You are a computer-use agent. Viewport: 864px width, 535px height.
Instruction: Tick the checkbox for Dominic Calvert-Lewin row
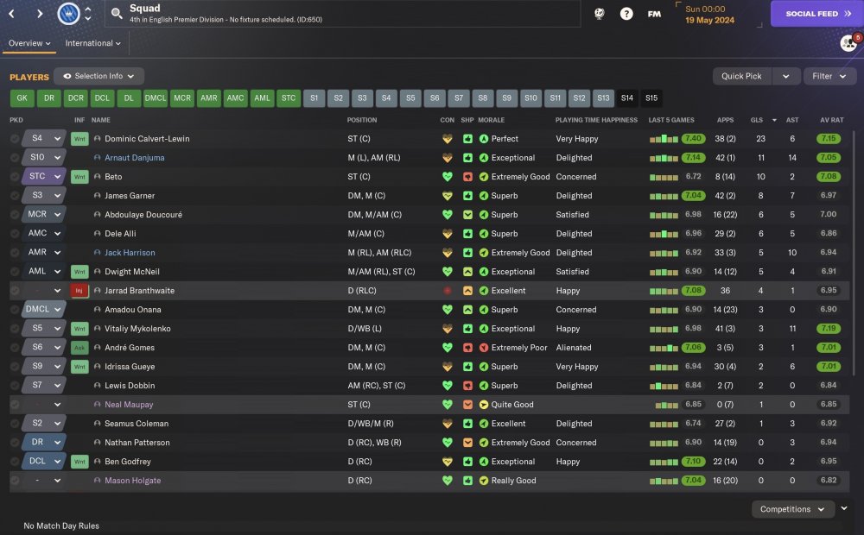[15, 139]
